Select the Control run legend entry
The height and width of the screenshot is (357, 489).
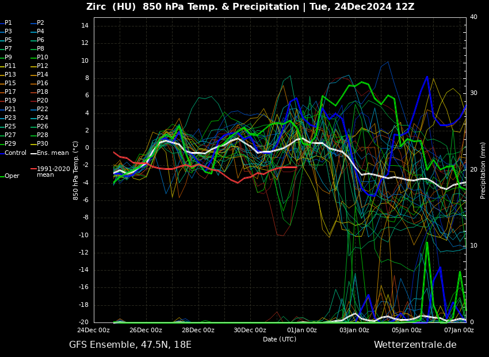point(16,153)
